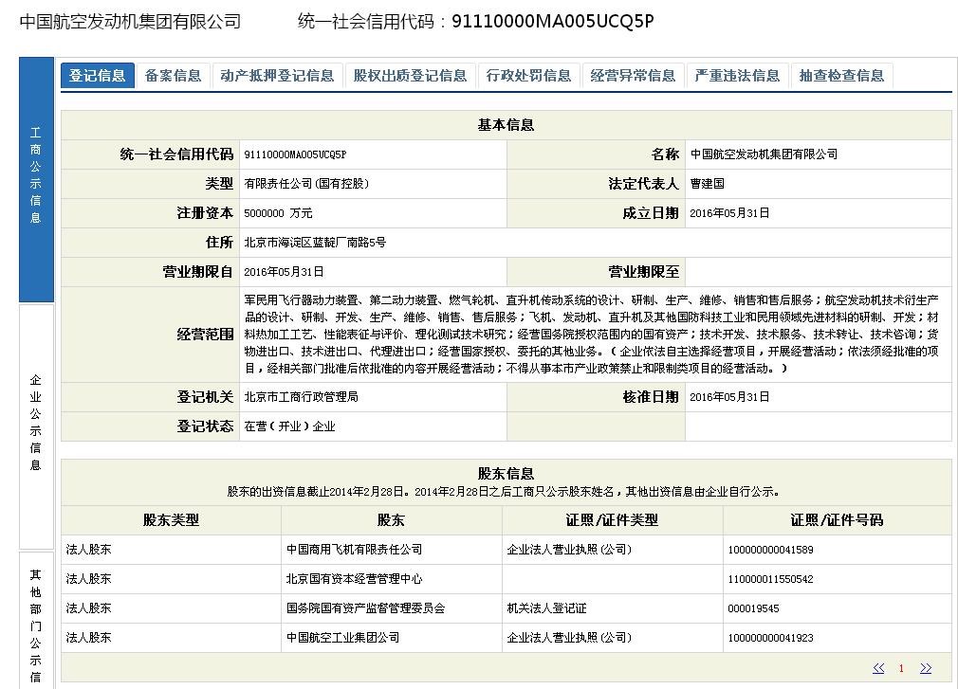
Task: Click the 营业期限自 date value
Action: coord(284,272)
